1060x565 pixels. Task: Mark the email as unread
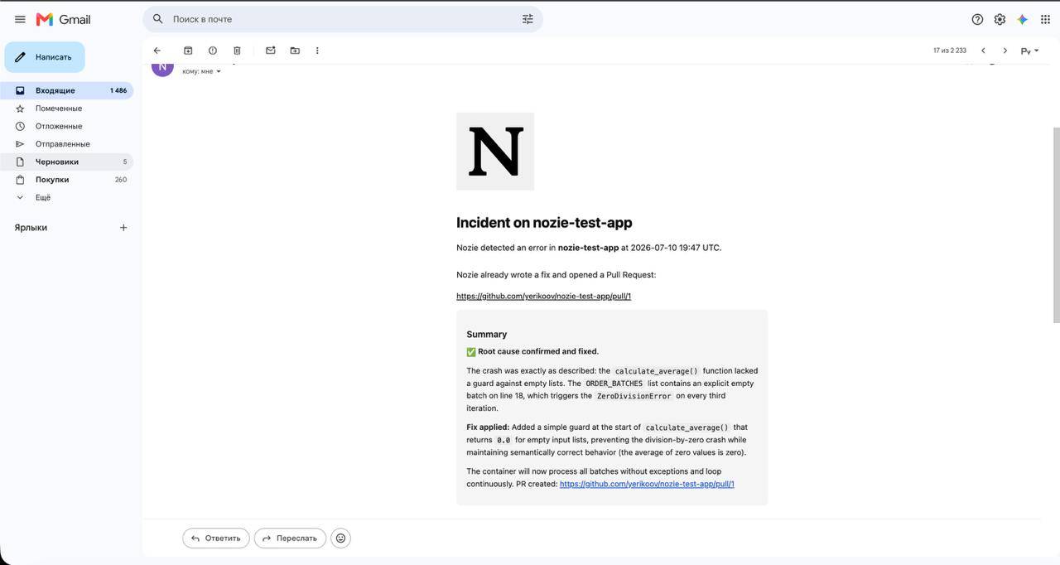(x=270, y=51)
